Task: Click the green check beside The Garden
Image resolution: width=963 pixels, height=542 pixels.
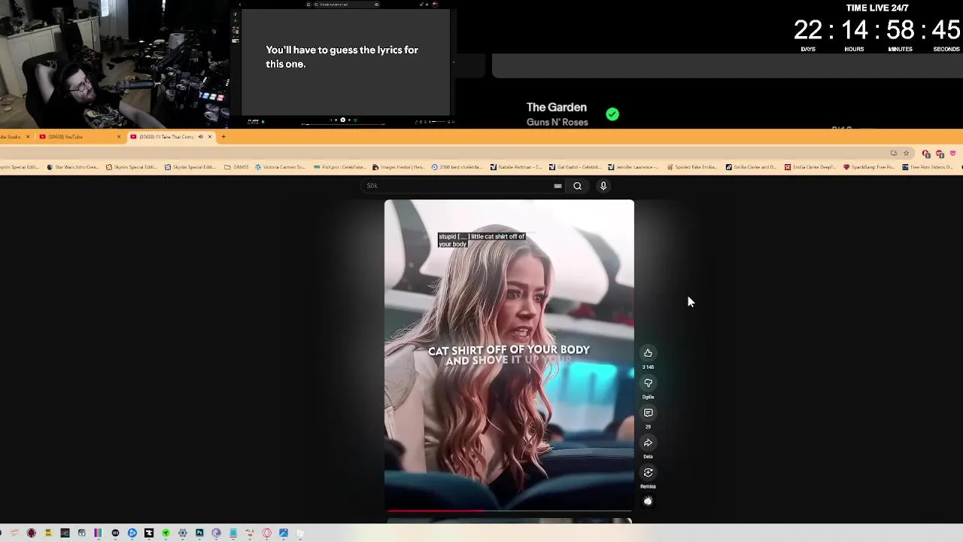Action: pos(612,114)
